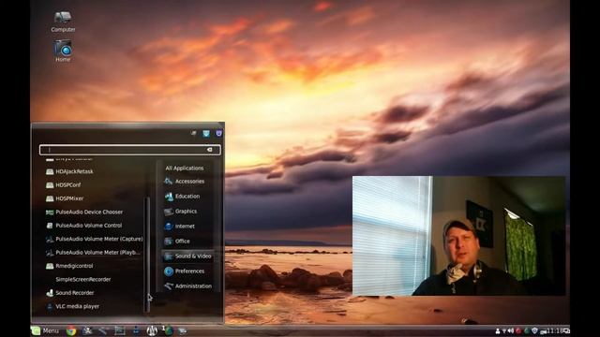Open the clock showing 11:18
This screenshot has width=600, height=337.
(x=555, y=330)
